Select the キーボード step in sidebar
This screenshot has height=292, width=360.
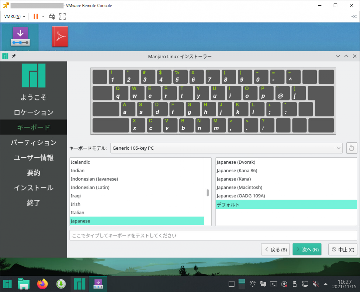point(33,127)
